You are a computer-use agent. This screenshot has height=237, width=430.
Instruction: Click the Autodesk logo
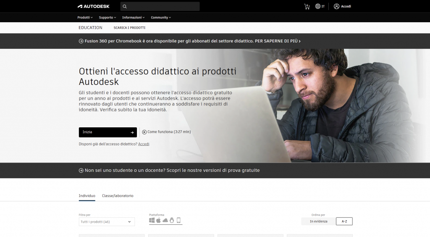point(94,6)
